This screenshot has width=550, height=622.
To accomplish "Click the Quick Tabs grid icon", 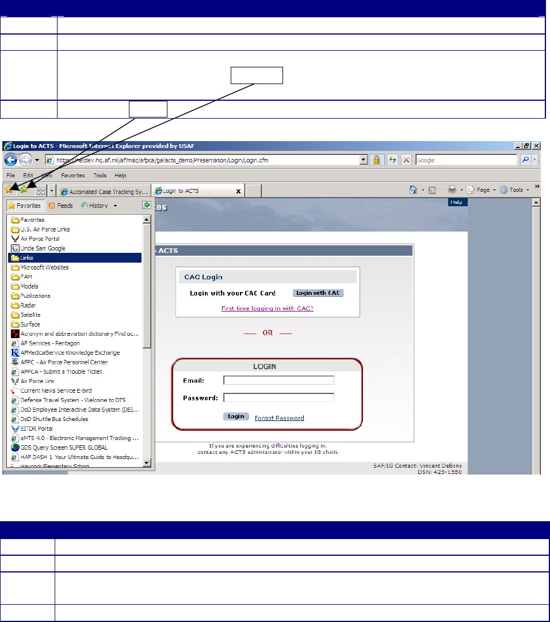I will pyautogui.click(x=40, y=191).
